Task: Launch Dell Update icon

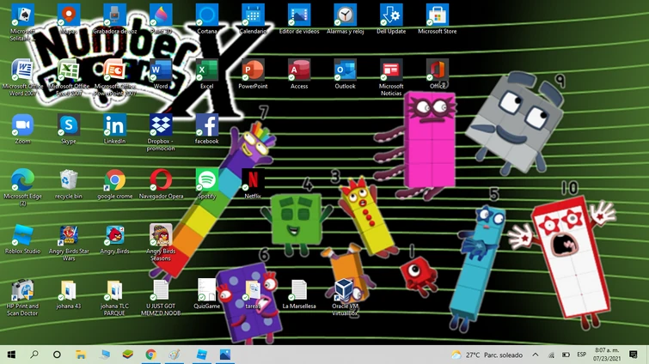Action: coord(391,15)
